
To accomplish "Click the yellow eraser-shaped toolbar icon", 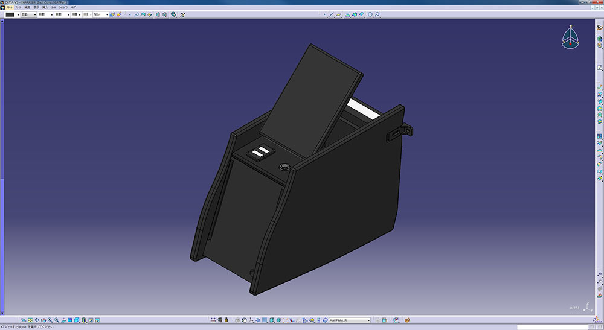I will (150, 14).
